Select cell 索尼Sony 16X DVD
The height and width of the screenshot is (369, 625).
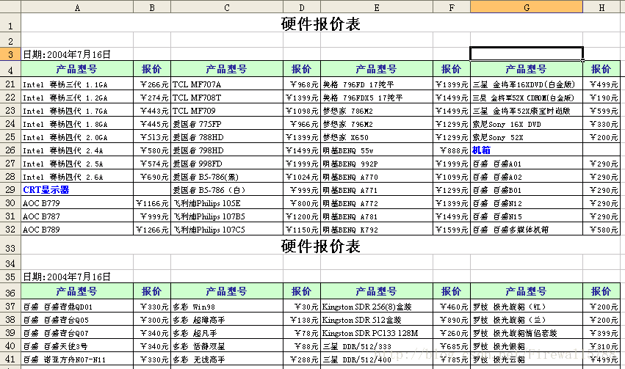tap(527, 124)
